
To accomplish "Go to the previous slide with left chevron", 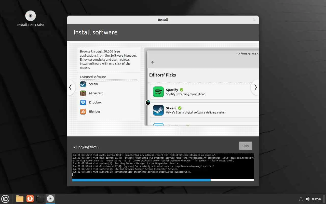I will [x=71, y=87].
